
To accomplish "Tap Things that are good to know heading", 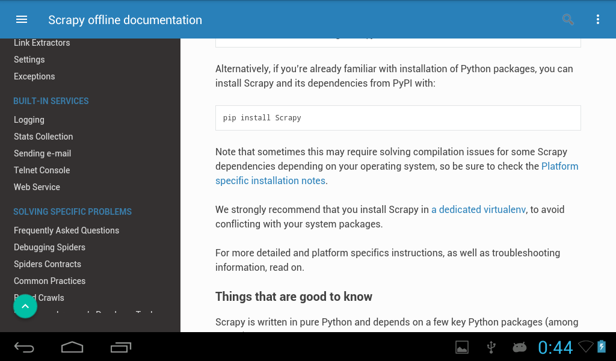I will [x=294, y=297].
